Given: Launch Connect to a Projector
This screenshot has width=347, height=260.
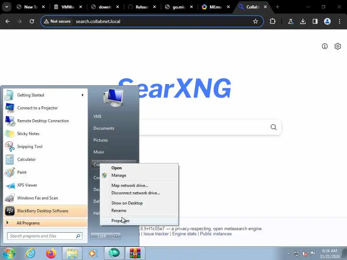Looking at the screenshot, I should [x=45, y=108].
